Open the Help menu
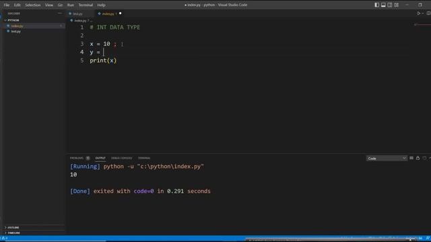This screenshot has width=431, height=242. click(x=101, y=5)
